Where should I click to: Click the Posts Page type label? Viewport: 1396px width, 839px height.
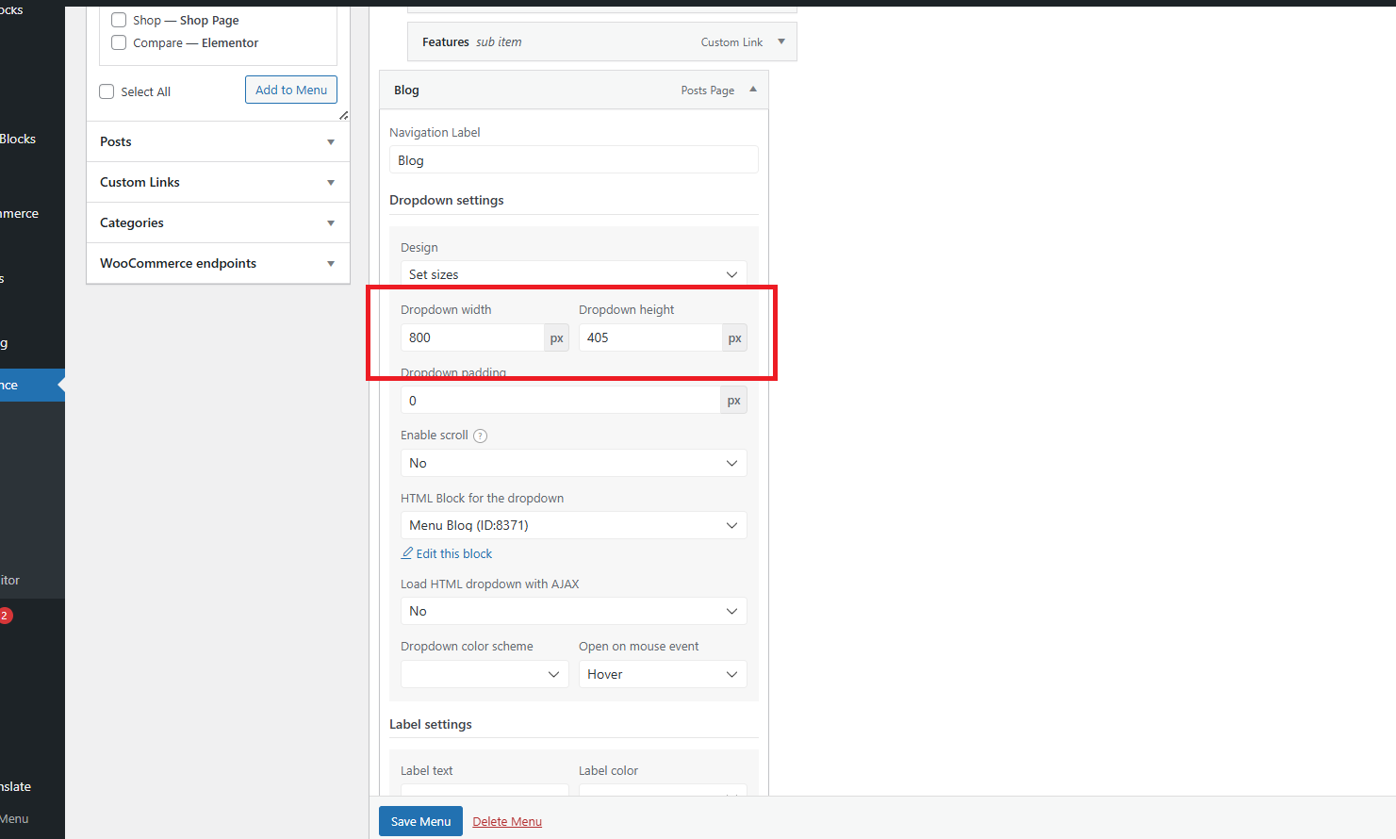point(708,90)
